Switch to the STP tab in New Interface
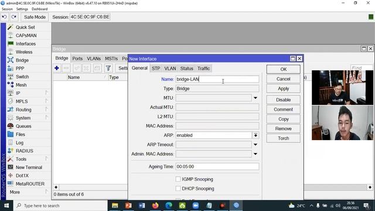This screenshot has height=211, width=375. tap(156, 69)
